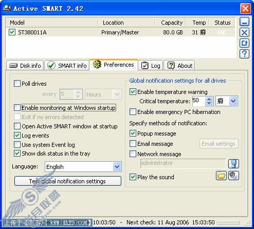The height and width of the screenshot is (229, 254).
Task: Open the About tab
Action: click(x=179, y=66)
